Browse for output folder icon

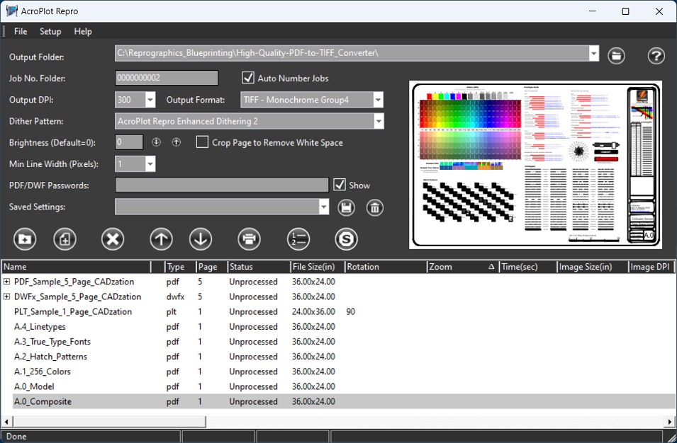tap(616, 56)
